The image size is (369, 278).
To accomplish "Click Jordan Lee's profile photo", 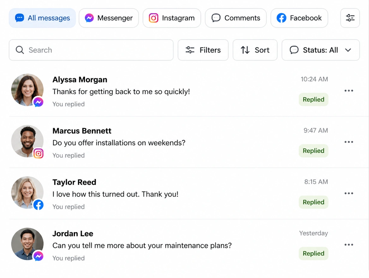I will tap(27, 244).
